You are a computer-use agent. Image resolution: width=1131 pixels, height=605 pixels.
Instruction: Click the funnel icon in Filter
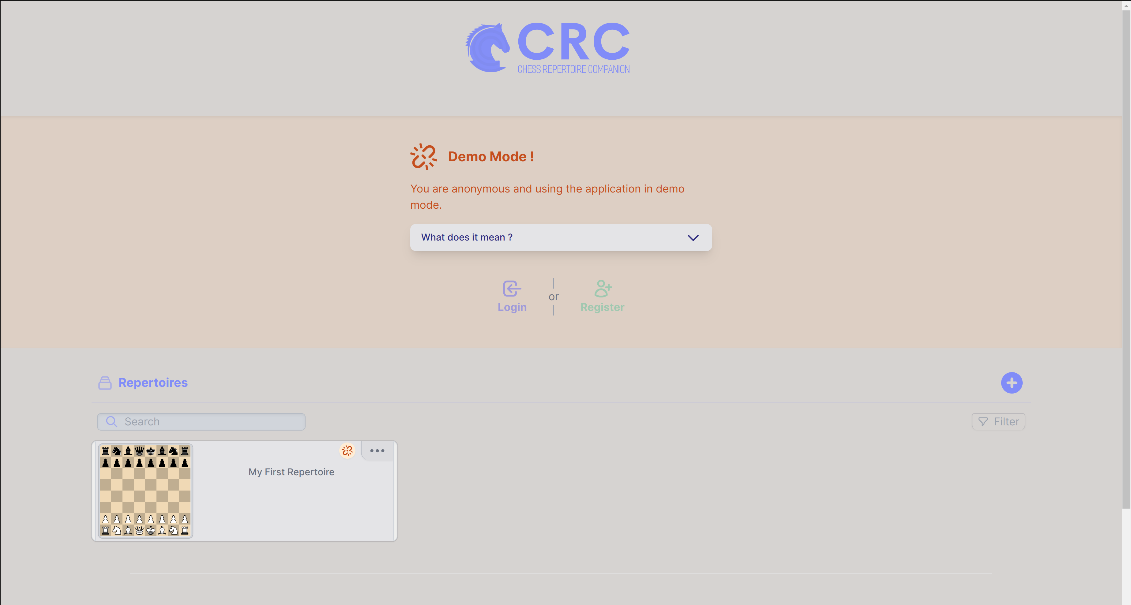(983, 422)
